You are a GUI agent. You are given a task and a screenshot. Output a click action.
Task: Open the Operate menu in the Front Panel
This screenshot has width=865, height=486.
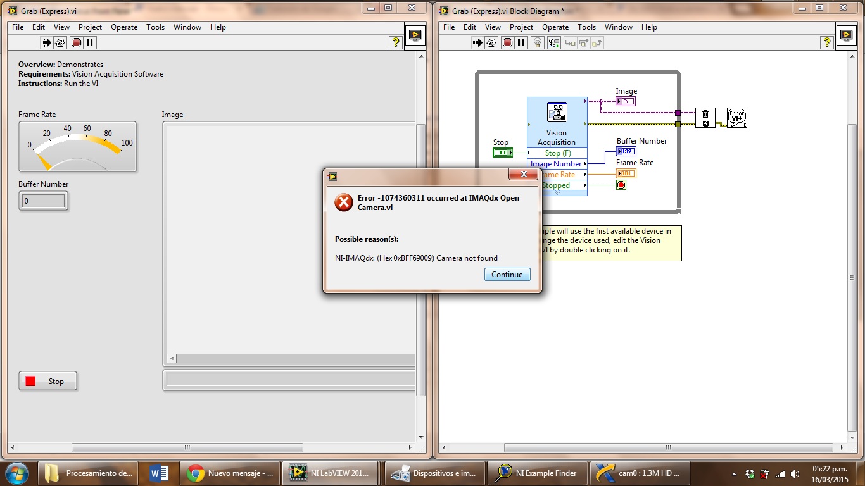coord(124,27)
